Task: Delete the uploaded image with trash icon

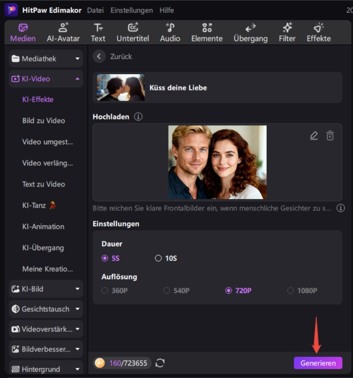Action: pyautogui.click(x=330, y=136)
